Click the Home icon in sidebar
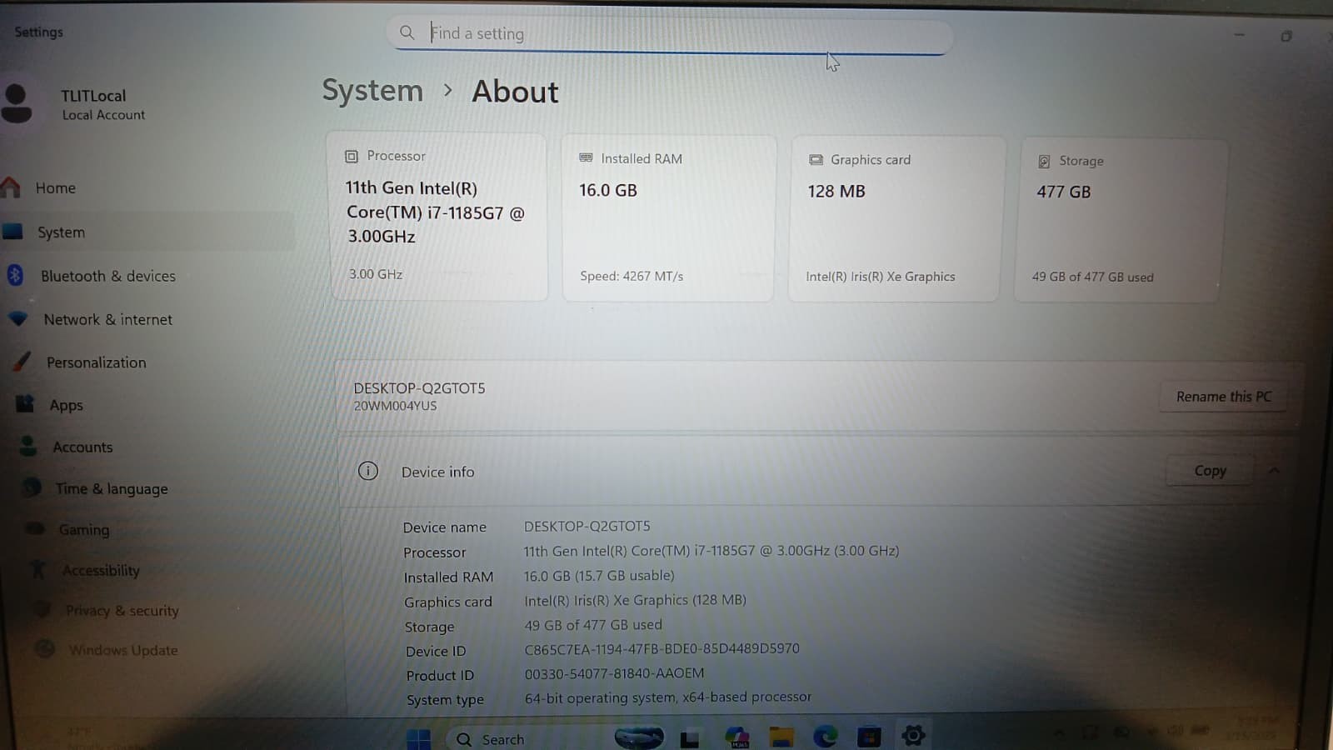This screenshot has height=750, width=1333. point(11,187)
